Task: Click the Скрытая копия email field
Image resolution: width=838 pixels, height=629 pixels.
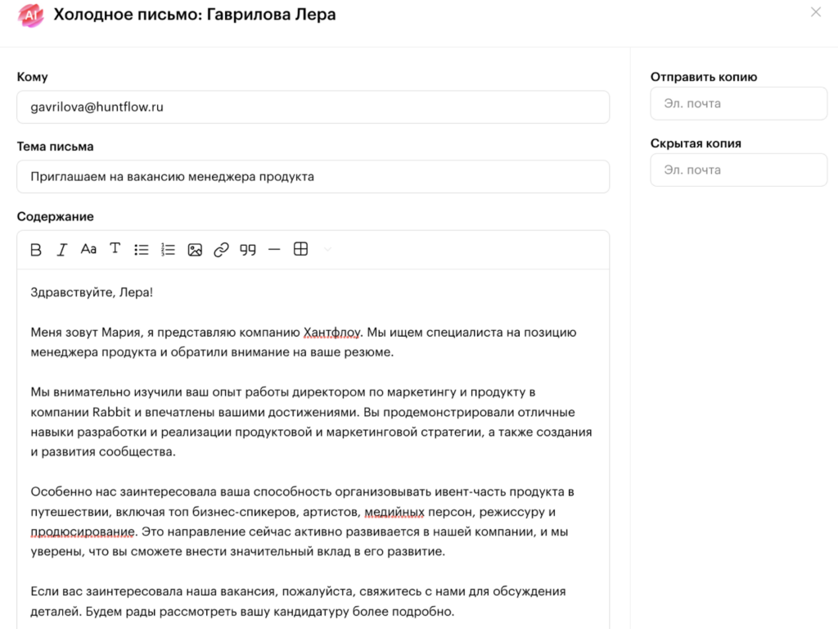Action: tap(739, 170)
